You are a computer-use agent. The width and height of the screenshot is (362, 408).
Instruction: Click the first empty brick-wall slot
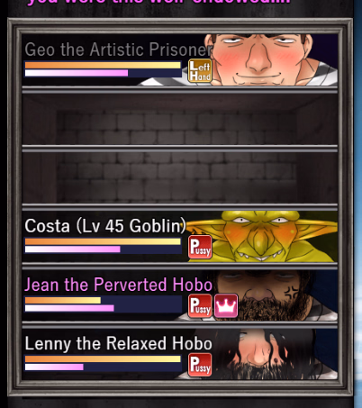[x=180, y=119]
